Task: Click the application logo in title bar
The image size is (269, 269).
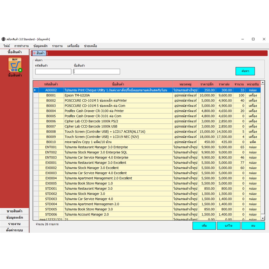Action: [x=3, y=39]
